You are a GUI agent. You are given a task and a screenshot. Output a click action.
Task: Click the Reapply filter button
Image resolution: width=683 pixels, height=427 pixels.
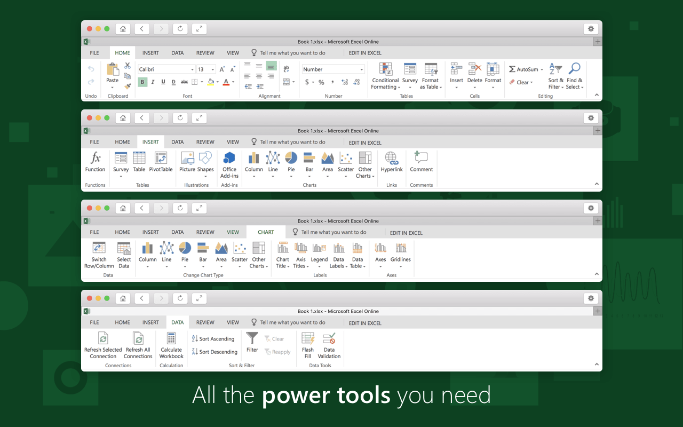coord(277,352)
